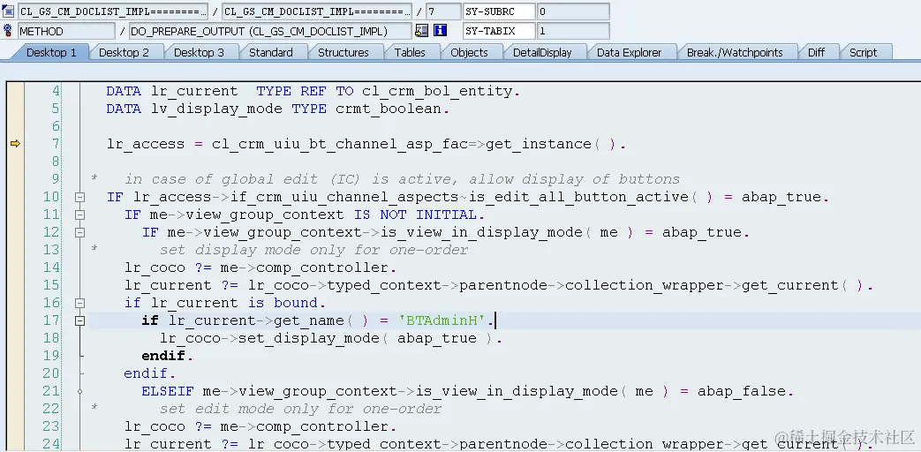The image size is (921, 452).
Task: Click the comment 'set edit mode only for one-order'
Action: click(x=301, y=409)
